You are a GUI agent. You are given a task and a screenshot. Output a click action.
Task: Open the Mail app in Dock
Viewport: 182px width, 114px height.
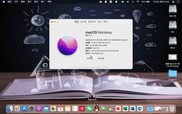(46, 109)
